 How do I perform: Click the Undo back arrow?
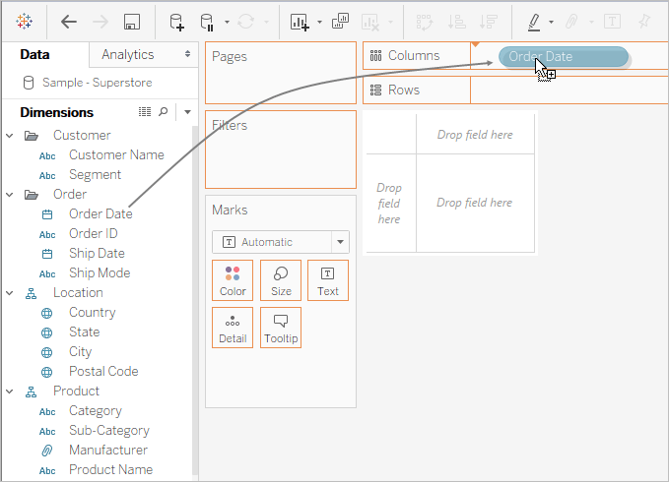[x=69, y=21]
